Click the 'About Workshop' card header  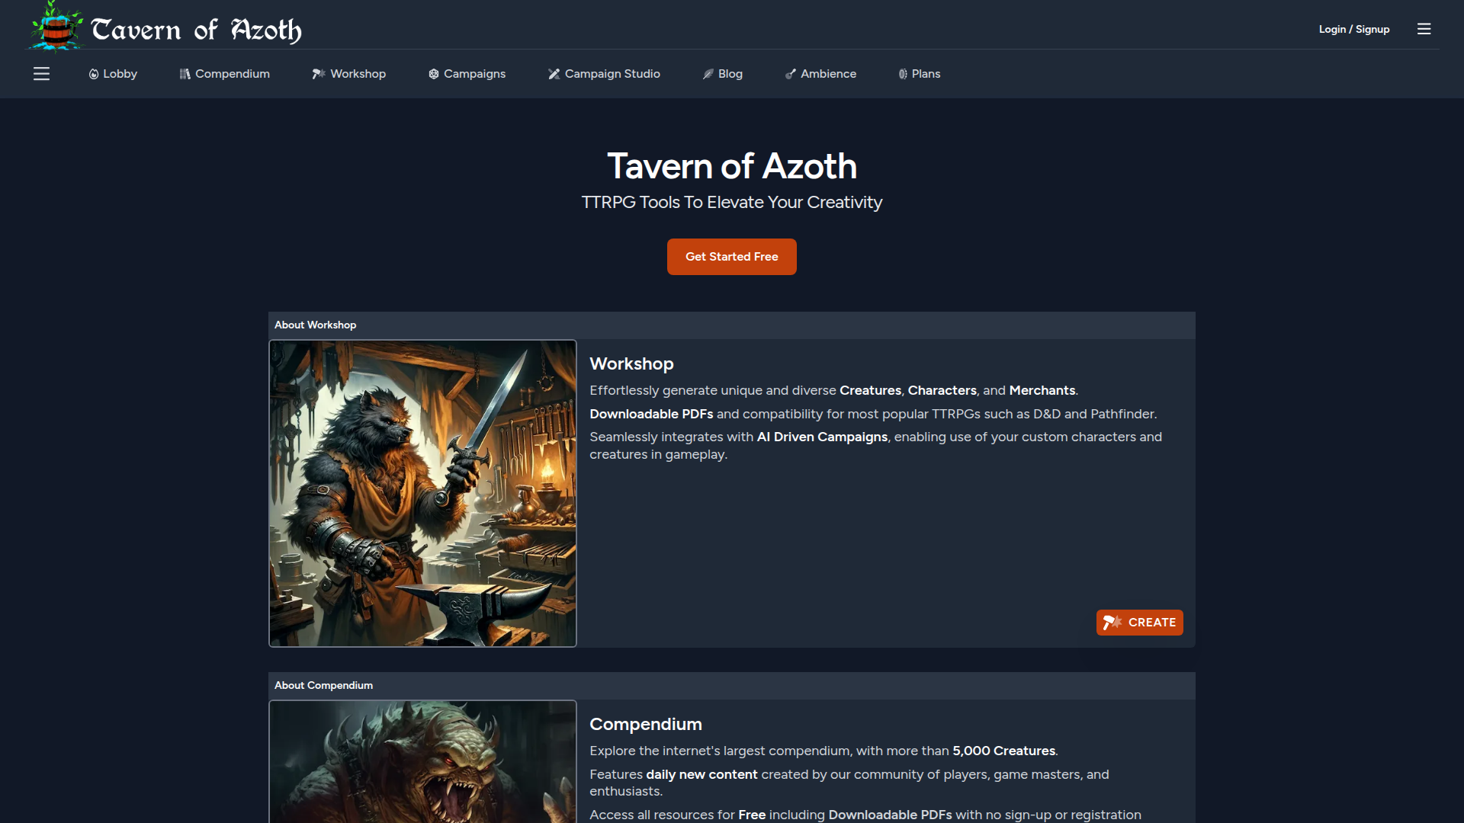732,325
